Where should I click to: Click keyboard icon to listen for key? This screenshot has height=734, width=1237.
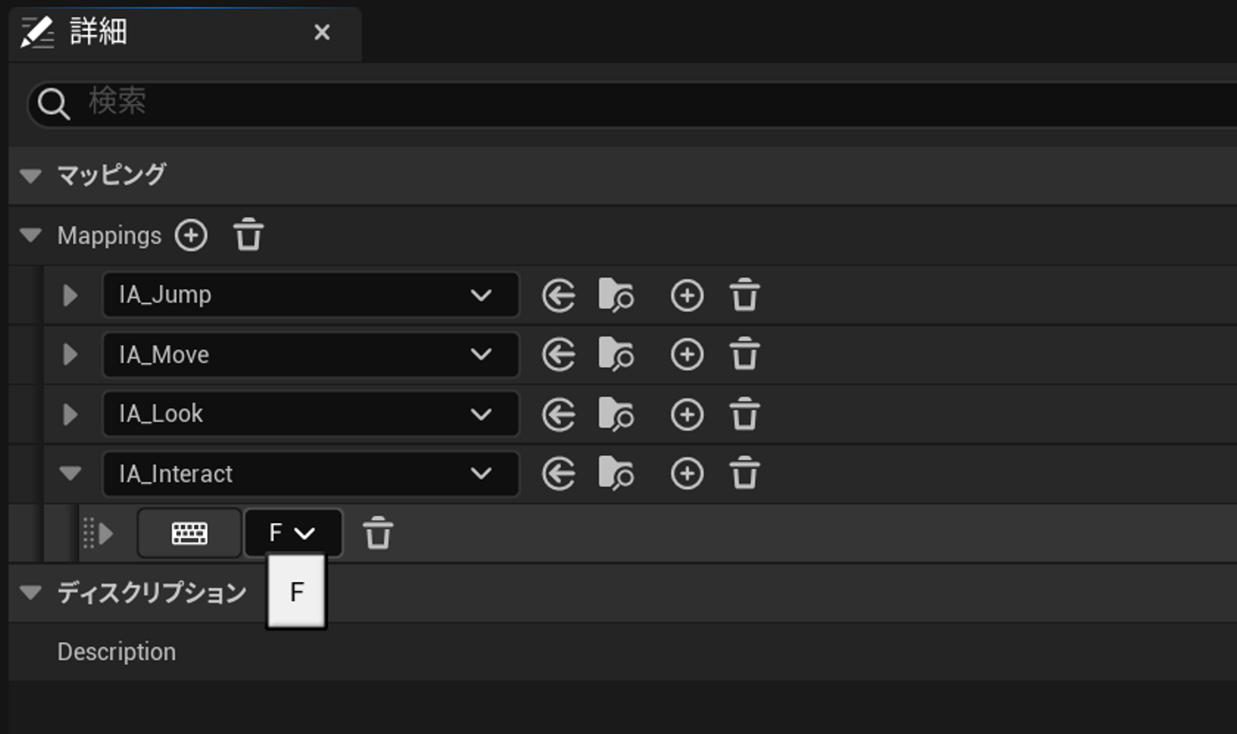[x=189, y=533]
